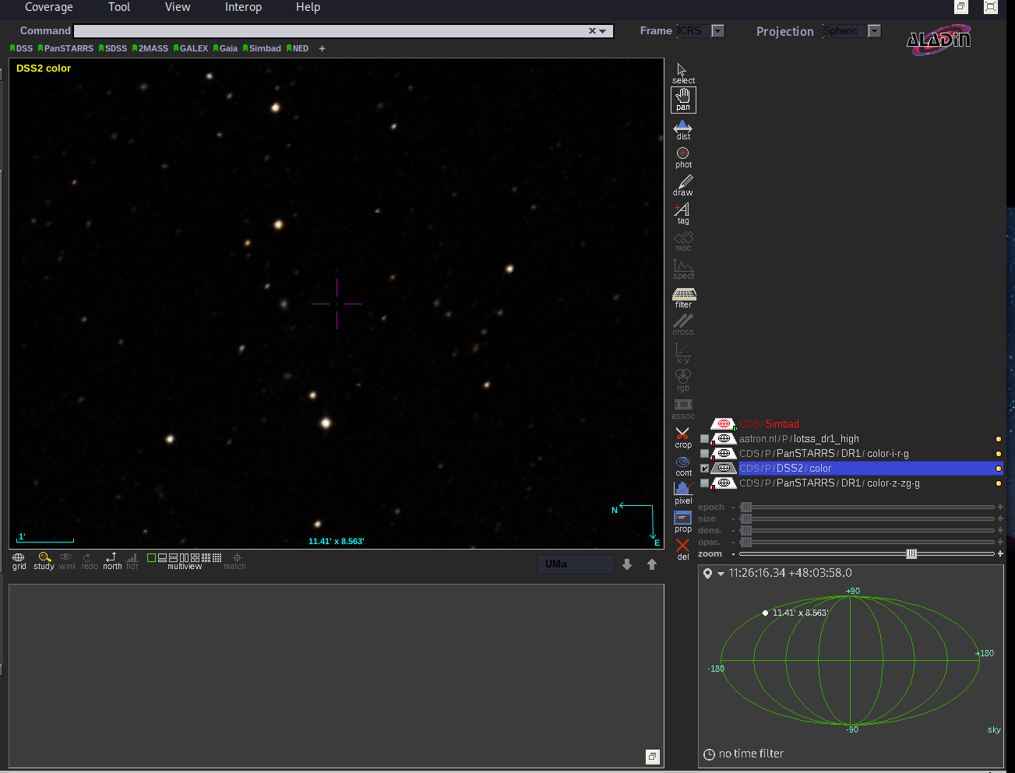
Task: Click PanSTARRS color-i-r-g yellow status dot
Action: 999,454
